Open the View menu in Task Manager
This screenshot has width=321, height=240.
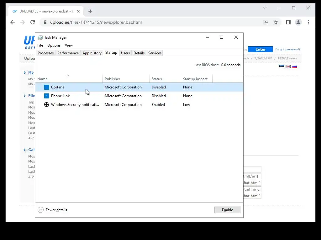(x=69, y=45)
